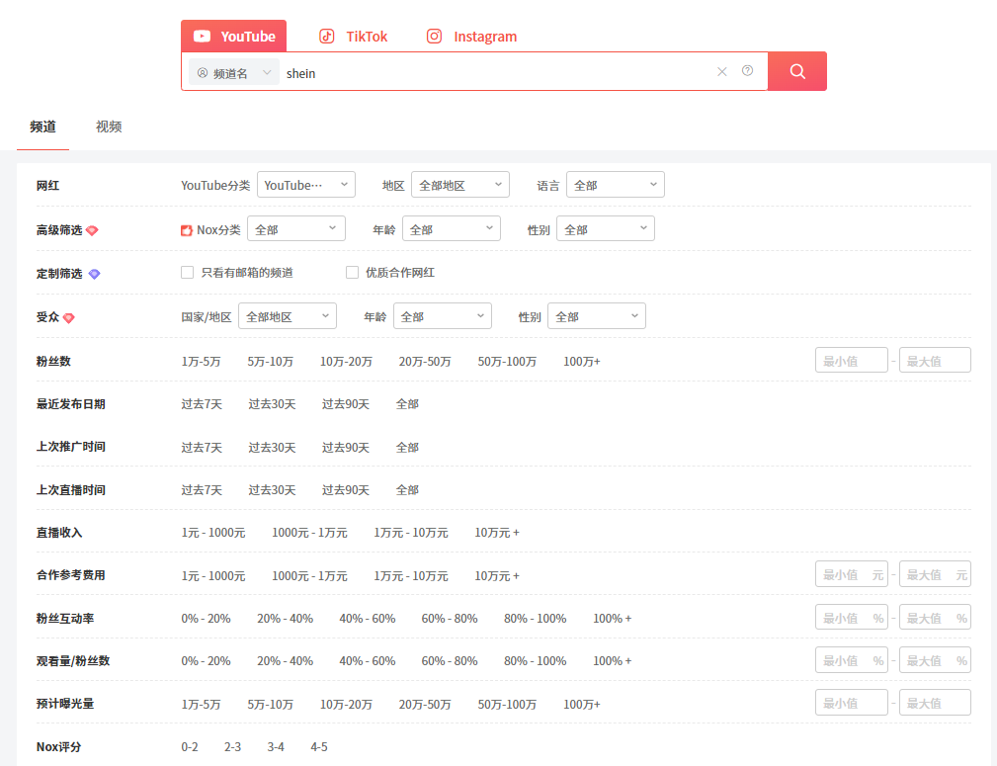Pick Nox评分 range 4-5
The width and height of the screenshot is (997, 766).
click(319, 747)
